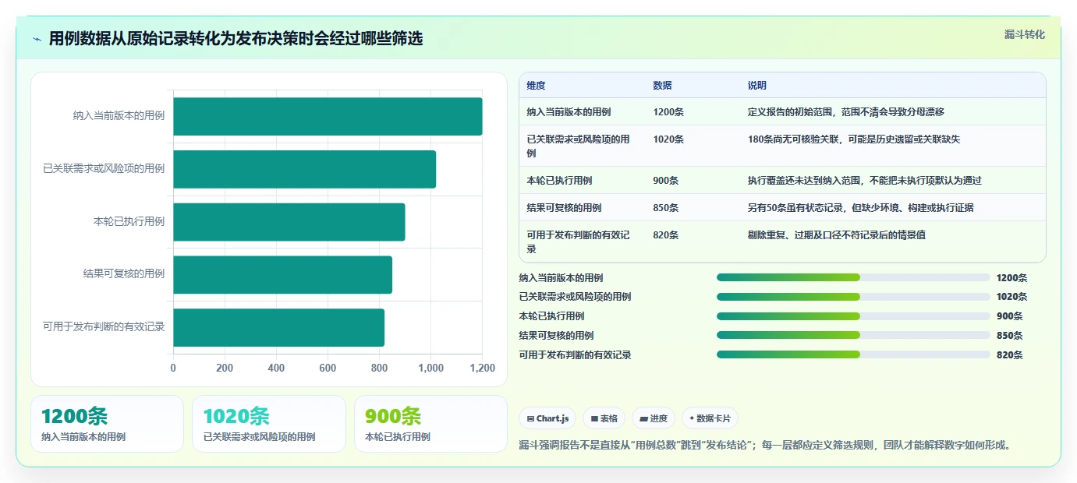Select the 表格 chip
Image resolution: width=1077 pixels, height=483 pixels.
(604, 418)
